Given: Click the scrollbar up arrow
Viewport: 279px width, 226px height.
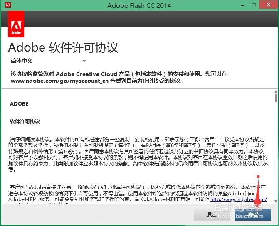Looking at the screenshot, I should (276, 91).
